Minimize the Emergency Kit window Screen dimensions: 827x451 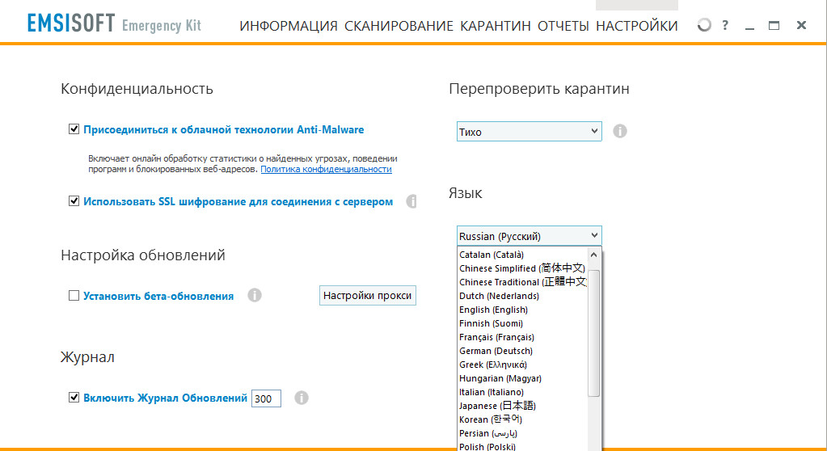(x=749, y=26)
